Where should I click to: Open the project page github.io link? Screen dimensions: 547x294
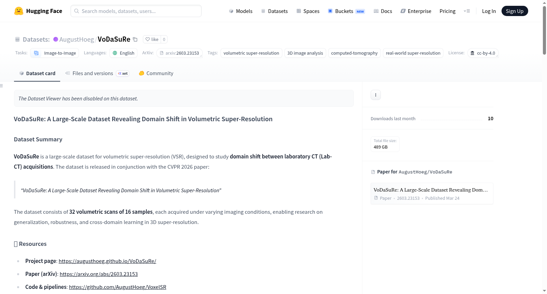107,261
